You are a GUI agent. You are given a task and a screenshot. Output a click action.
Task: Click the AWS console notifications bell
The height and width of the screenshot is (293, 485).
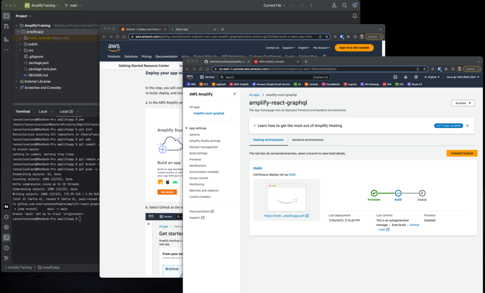pyautogui.click(x=405, y=77)
